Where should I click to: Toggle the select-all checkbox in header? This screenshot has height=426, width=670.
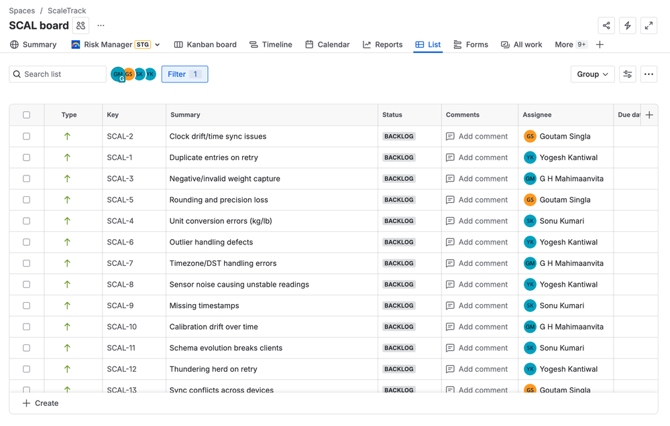pos(27,115)
